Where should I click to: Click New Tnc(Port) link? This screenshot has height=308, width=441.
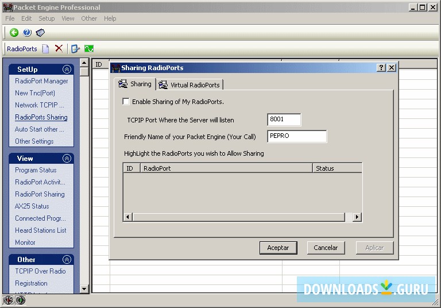[35, 93]
